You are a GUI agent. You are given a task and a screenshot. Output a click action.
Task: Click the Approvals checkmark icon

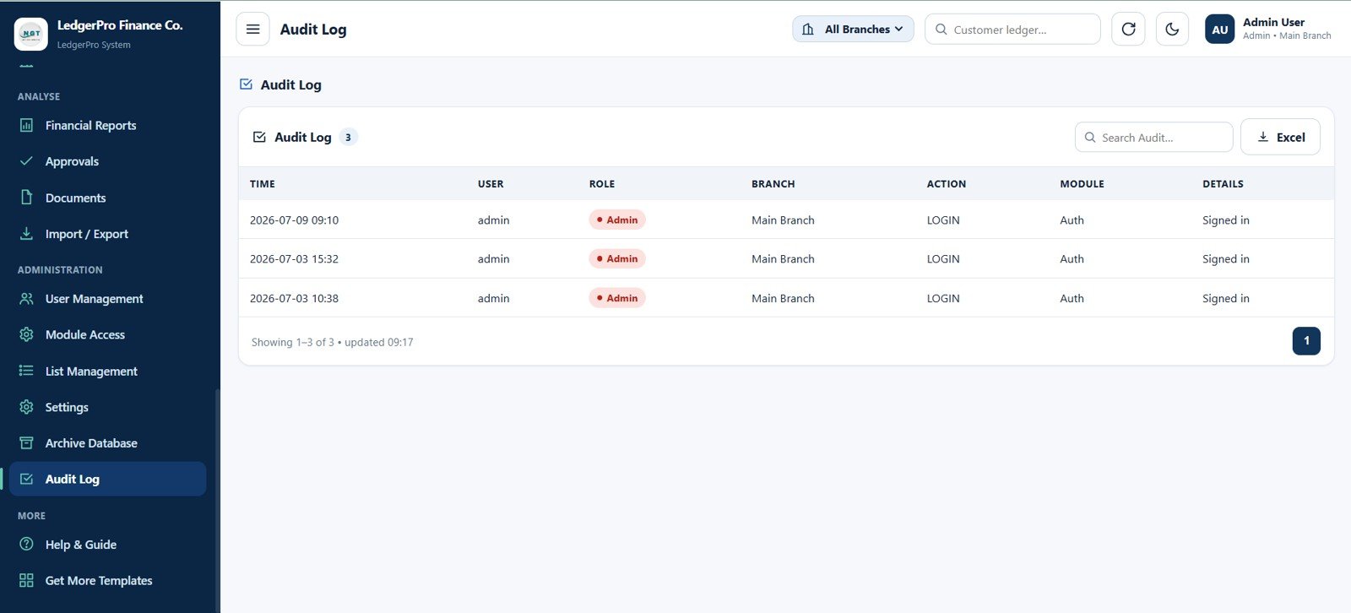(x=26, y=161)
